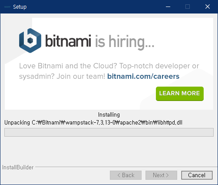Viewport: 218px width, 185px height.
Task: Open the bitnami.com/careers link
Action: (143, 76)
